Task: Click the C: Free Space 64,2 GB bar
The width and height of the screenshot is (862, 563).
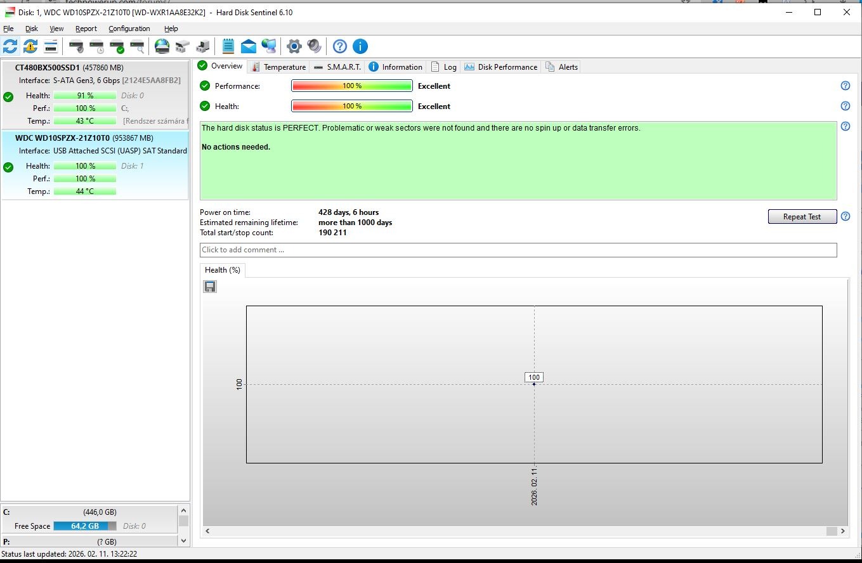Action: pos(85,526)
